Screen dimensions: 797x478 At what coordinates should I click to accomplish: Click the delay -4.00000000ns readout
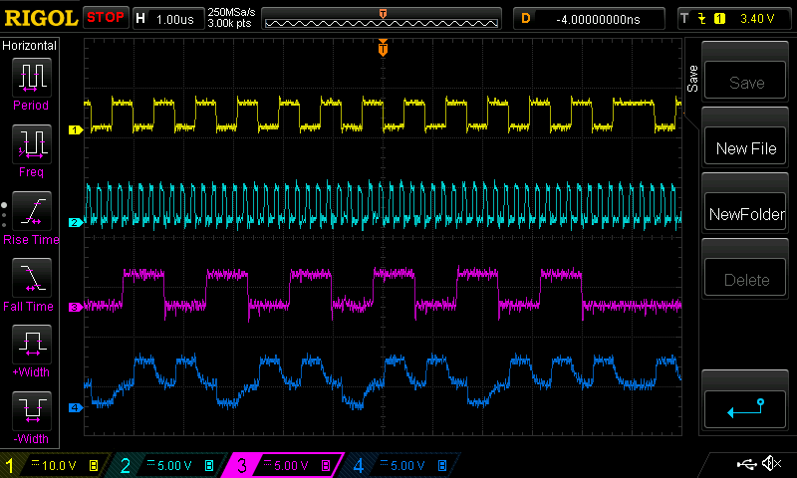click(598, 19)
